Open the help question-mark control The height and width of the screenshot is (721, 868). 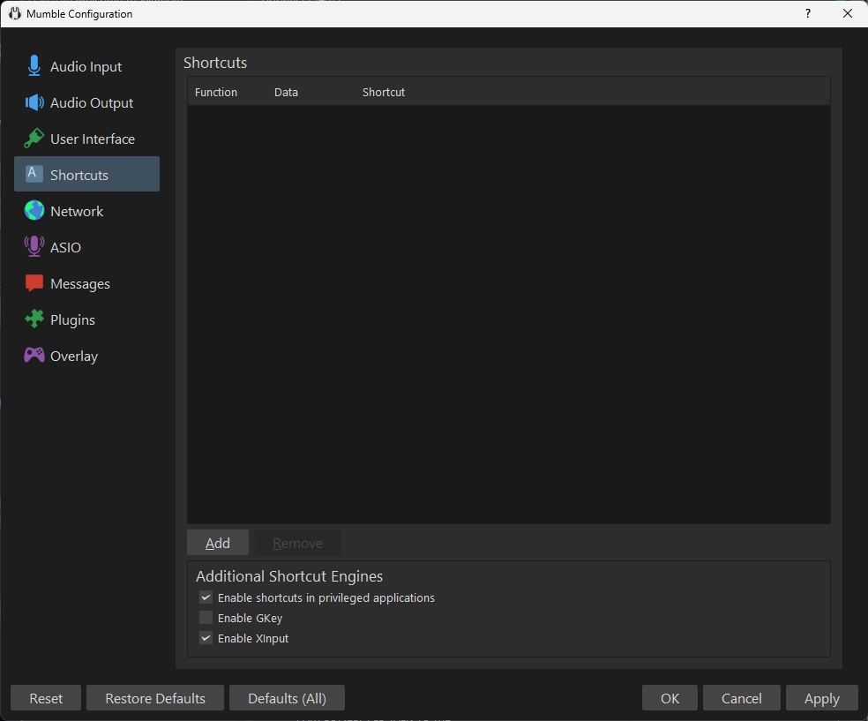(807, 13)
